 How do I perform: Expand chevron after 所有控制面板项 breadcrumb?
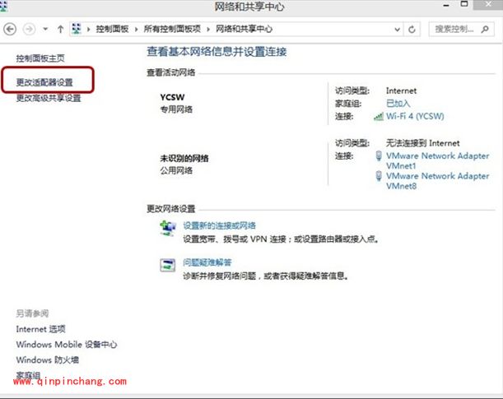[x=208, y=30]
